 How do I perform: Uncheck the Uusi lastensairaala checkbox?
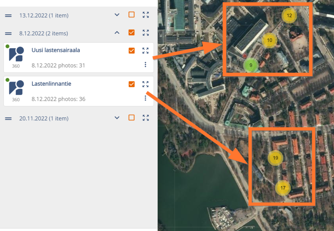pyautogui.click(x=132, y=50)
